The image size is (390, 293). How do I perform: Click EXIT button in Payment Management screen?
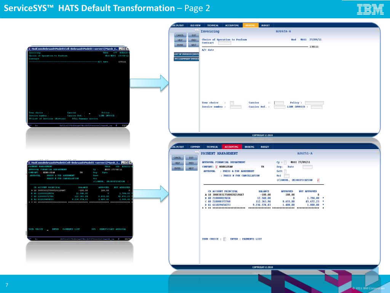(x=191, y=158)
